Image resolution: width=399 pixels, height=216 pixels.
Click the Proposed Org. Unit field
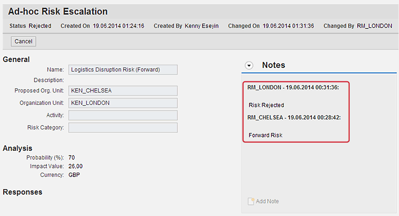(x=123, y=90)
